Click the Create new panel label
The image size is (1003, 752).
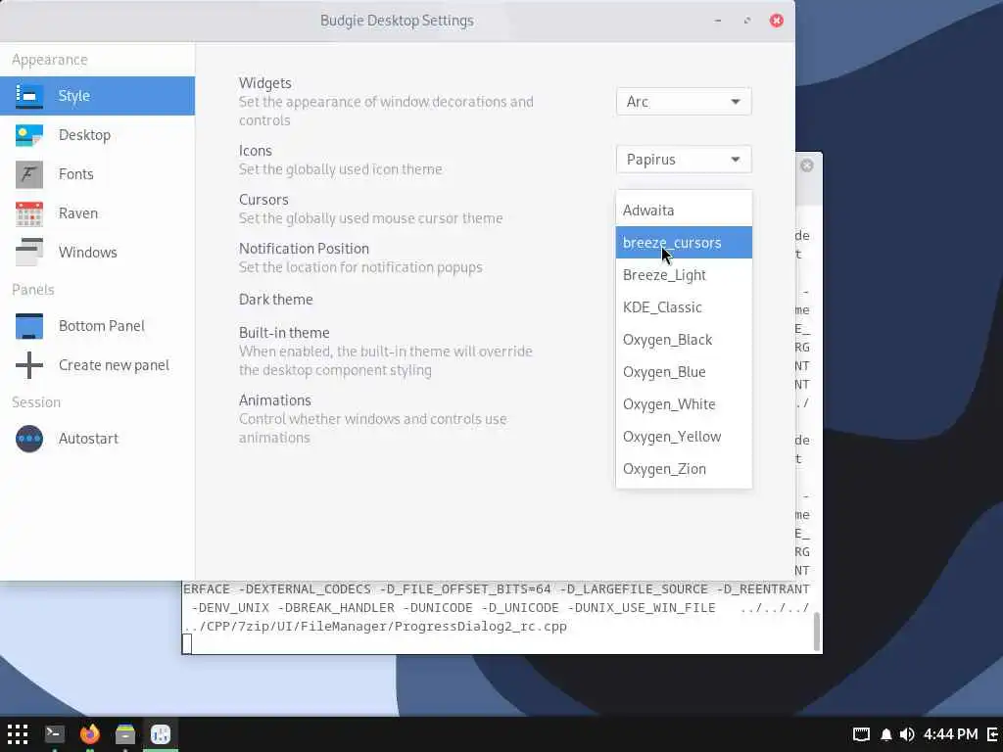click(x=114, y=365)
